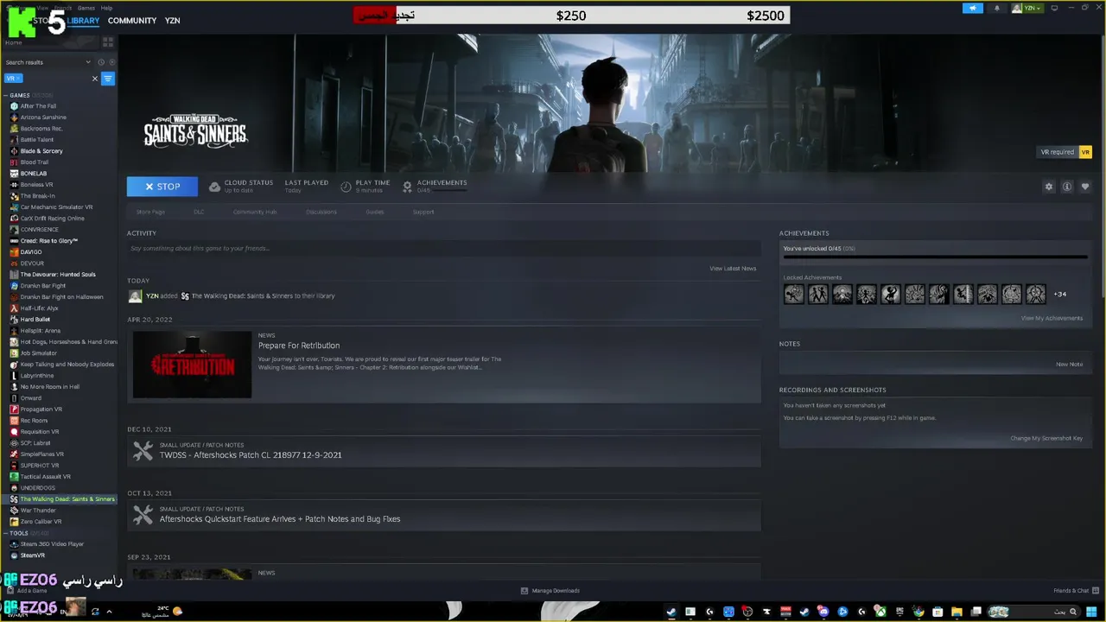
Task: Stop the running game
Action: (x=162, y=187)
